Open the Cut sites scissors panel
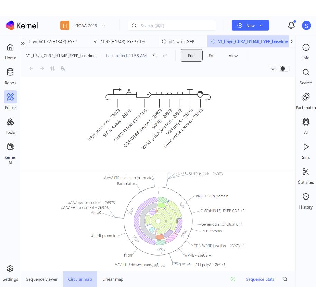 click(306, 176)
